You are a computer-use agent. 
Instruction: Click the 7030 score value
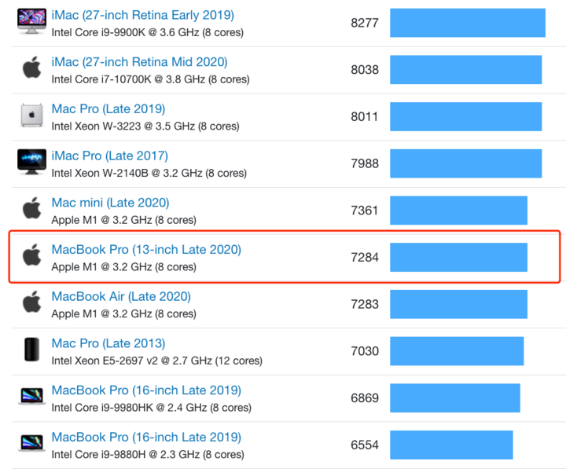pyautogui.click(x=365, y=351)
